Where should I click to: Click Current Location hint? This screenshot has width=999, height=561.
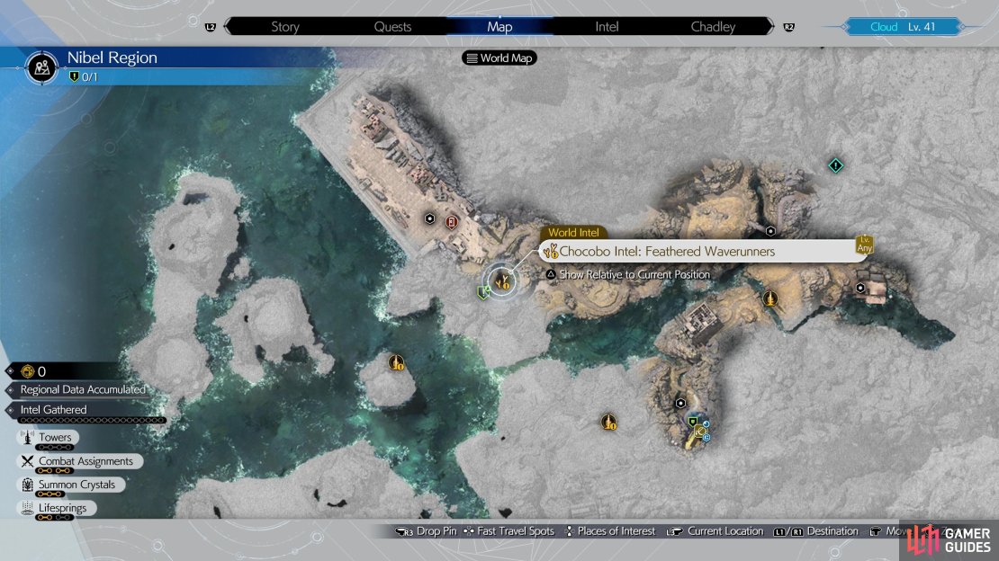tap(715, 531)
